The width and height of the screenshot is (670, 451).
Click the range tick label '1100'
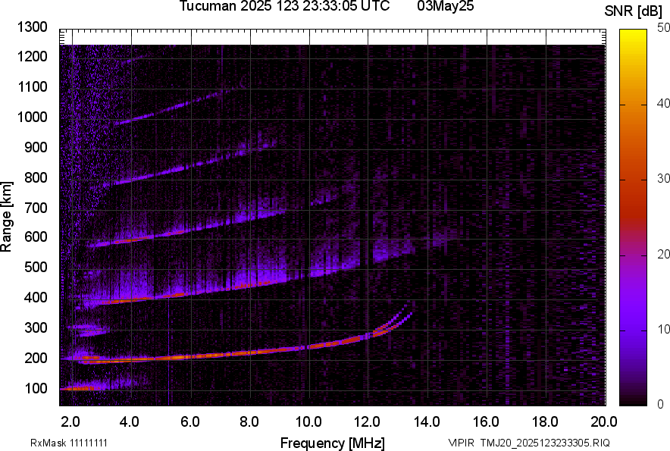coord(33,86)
